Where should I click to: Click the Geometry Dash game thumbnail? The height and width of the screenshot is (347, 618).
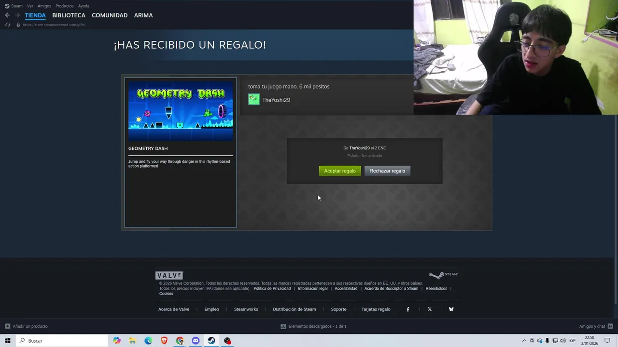point(181,111)
